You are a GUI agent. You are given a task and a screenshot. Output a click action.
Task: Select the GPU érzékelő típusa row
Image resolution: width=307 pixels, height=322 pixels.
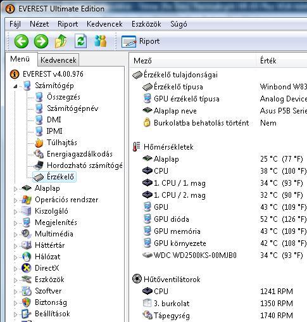pyautogui.click(x=224, y=99)
